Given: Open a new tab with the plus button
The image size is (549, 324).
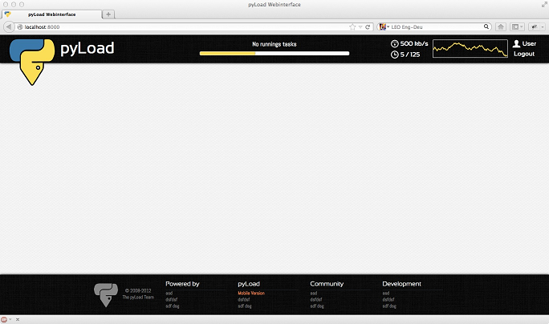Looking at the screenshot, I should pos(109,14).
